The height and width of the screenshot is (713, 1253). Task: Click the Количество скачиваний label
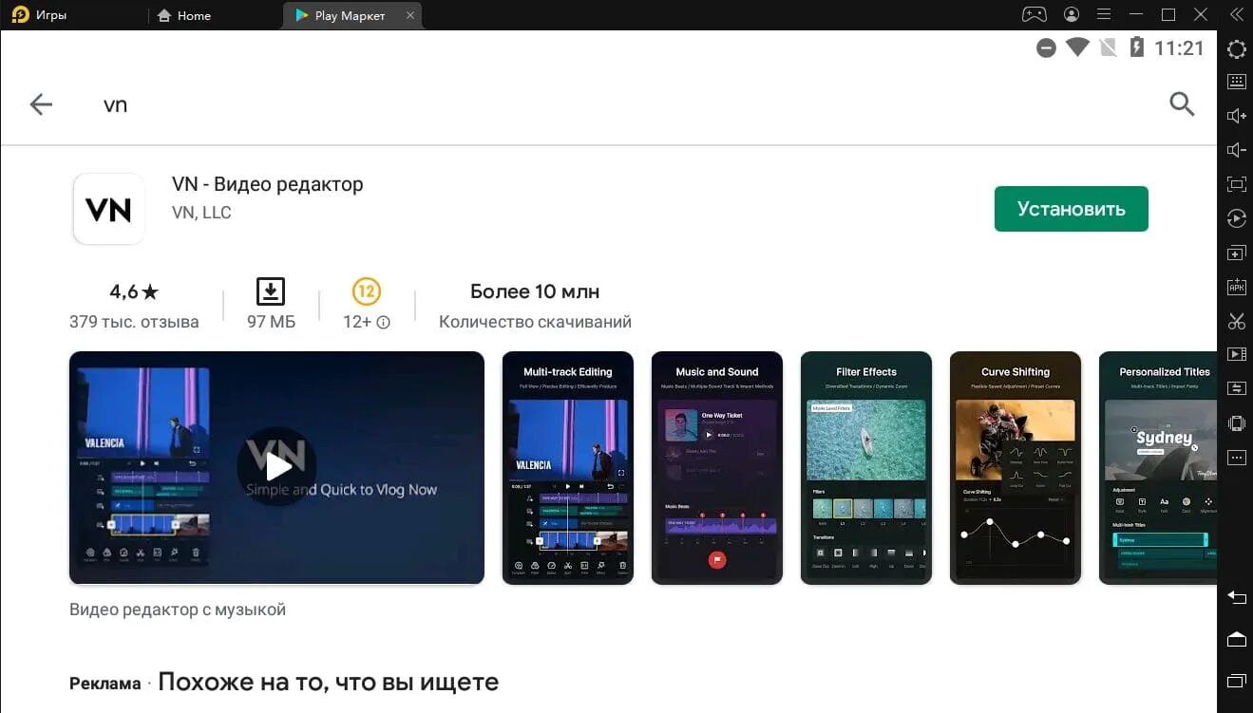535,322
